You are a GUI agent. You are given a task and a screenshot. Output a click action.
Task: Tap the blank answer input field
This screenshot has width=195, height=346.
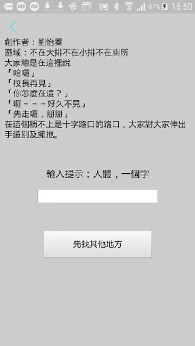tap(97, 196)
